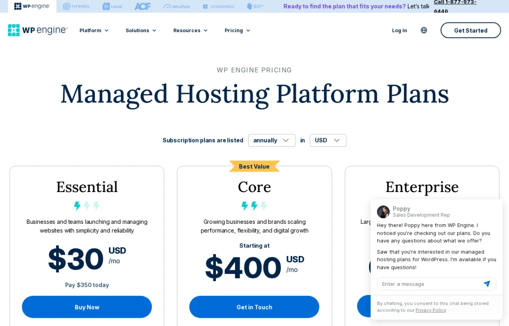Screen dimensions: 509x326
Task: Click Poppy's avatar in the chat widget
Action: 383,212
